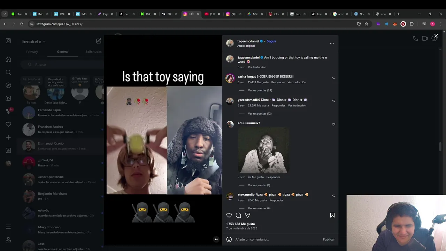Open the Chrome three-dot menu
The width and height of the screenshot is (446, 251).
click(441, 24)
